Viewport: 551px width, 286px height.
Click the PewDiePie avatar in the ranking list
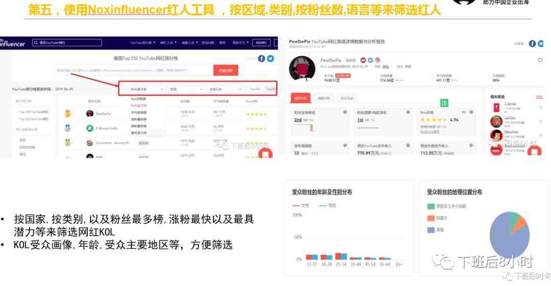tap(90, 113)
